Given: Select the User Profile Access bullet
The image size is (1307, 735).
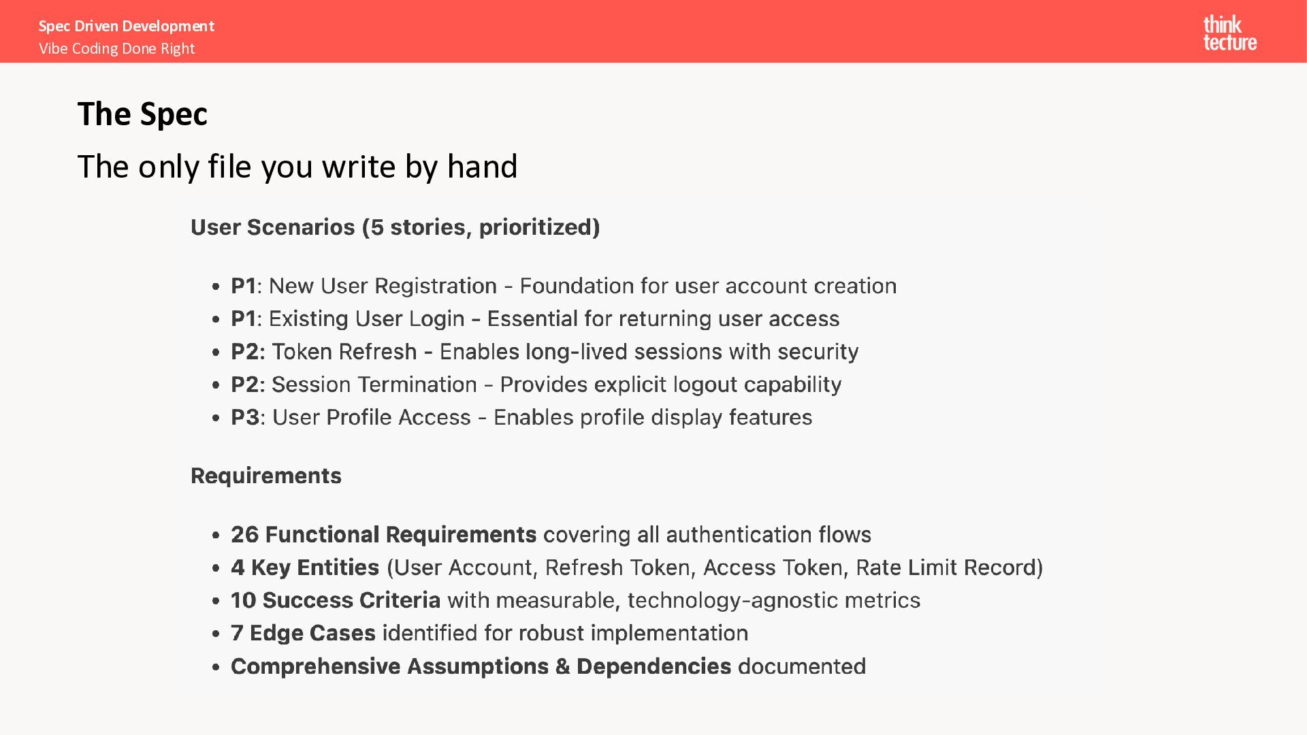Looking at the screenshot, I should (x=521, y=417).
